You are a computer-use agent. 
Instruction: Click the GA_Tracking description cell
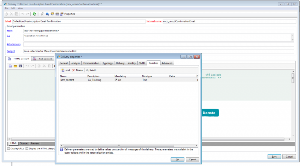click(x=94, y=80)
